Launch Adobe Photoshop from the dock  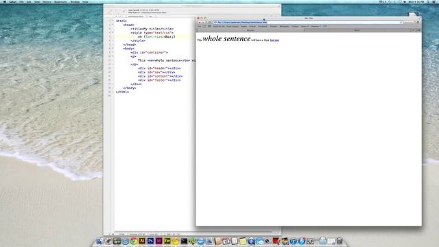[150, 241]
